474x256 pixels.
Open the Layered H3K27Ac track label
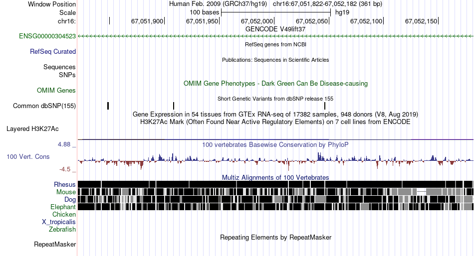(x=32, y=129)
